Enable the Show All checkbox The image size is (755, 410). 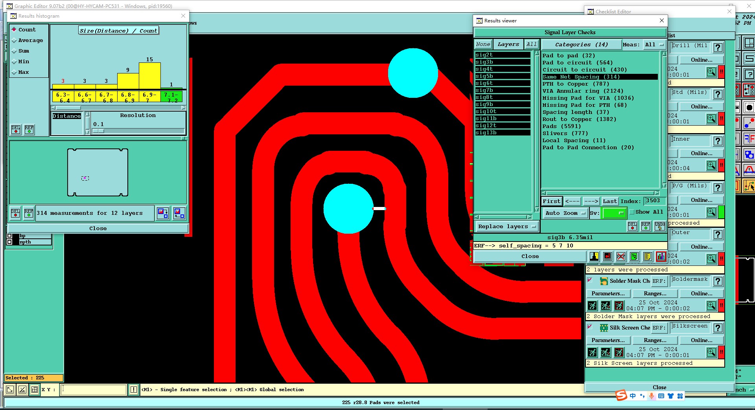[632, 212]
